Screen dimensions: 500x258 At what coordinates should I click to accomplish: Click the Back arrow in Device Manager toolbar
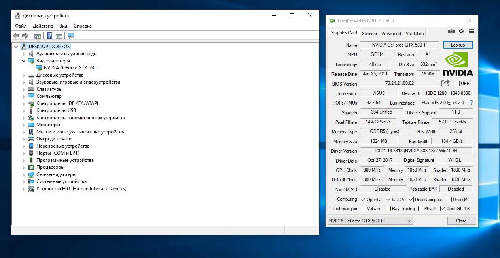tap(16, 36)
